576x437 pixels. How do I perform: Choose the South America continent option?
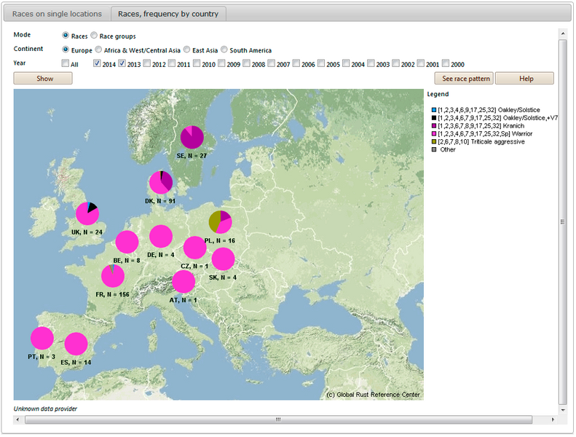(224, 50)
